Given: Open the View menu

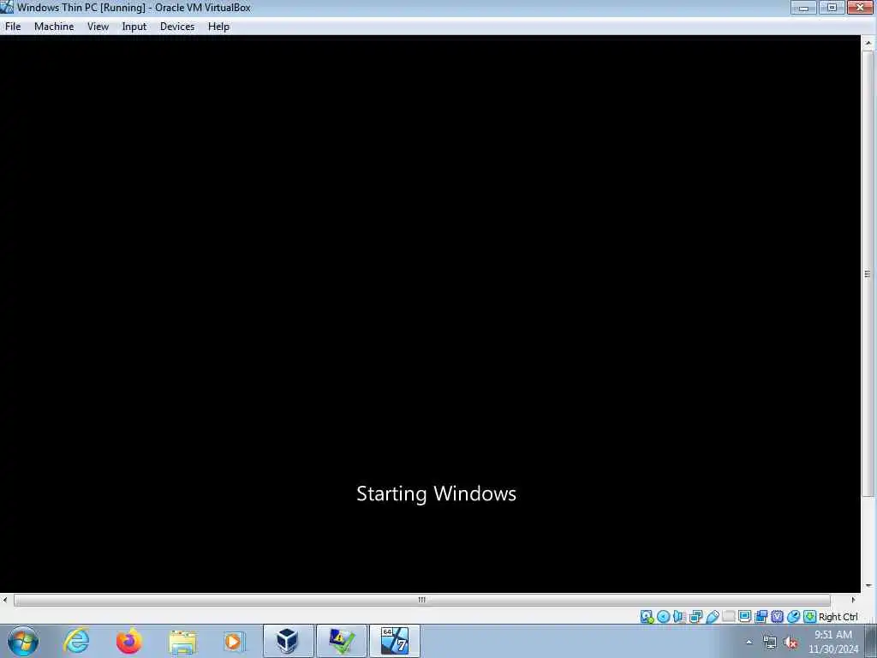Looking at the screenshot, I should tap(98, 27).
